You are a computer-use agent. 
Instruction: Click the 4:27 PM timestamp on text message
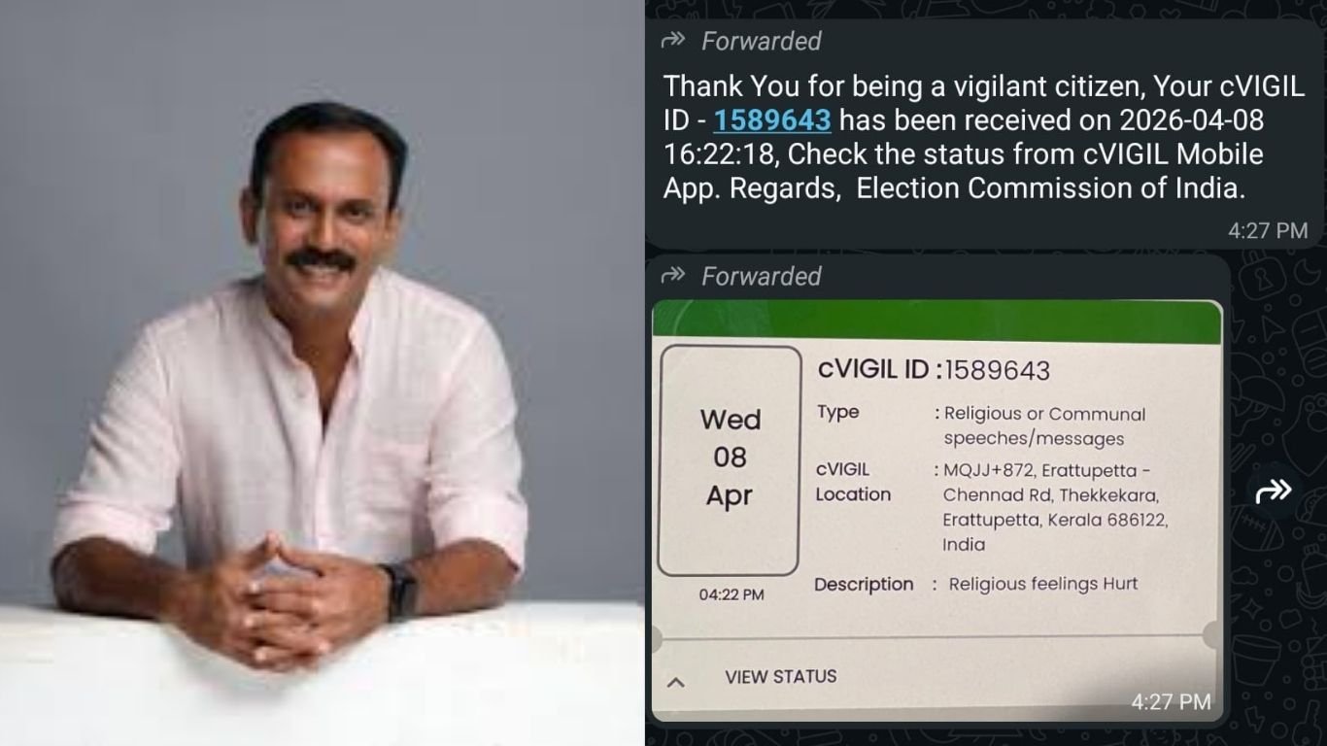1268,231
